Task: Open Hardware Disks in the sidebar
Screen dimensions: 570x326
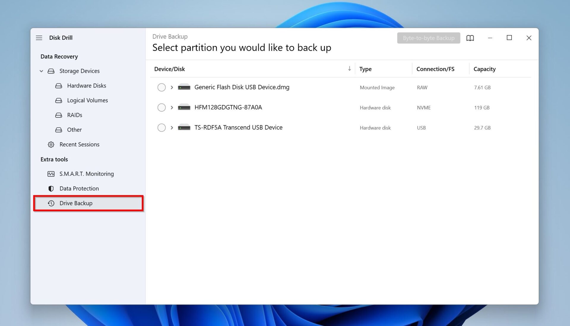Action: click(86, 86)
